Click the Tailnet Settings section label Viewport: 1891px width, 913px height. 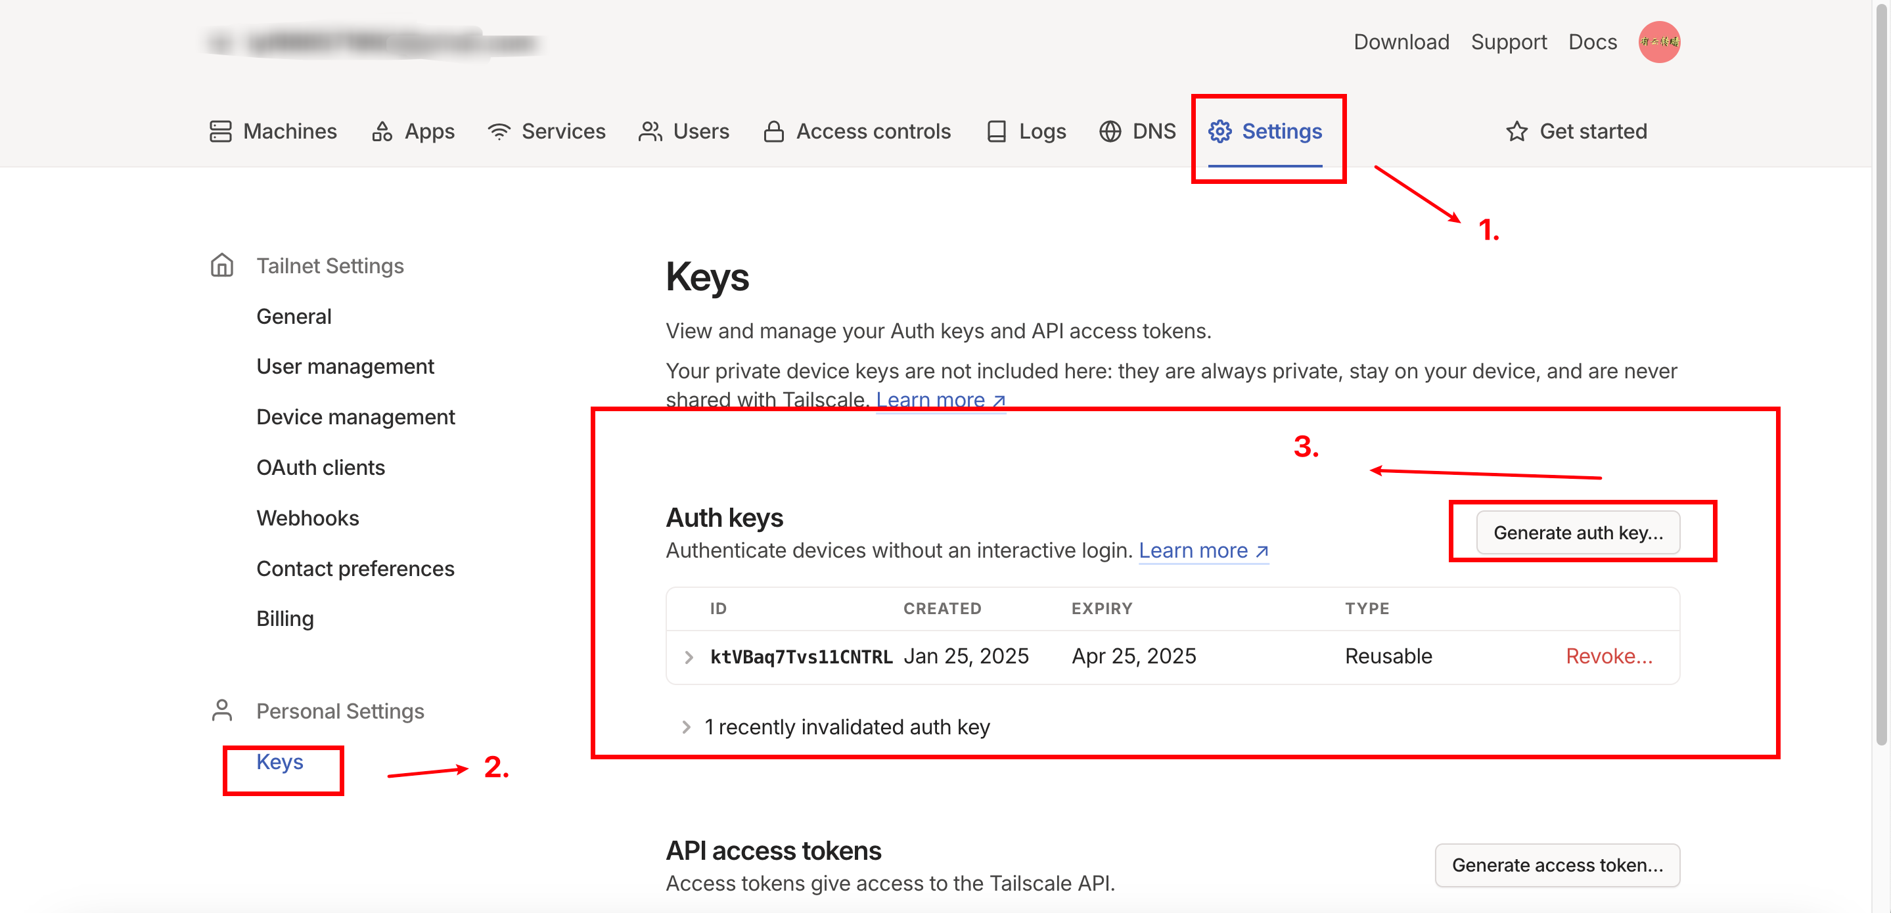330,265
